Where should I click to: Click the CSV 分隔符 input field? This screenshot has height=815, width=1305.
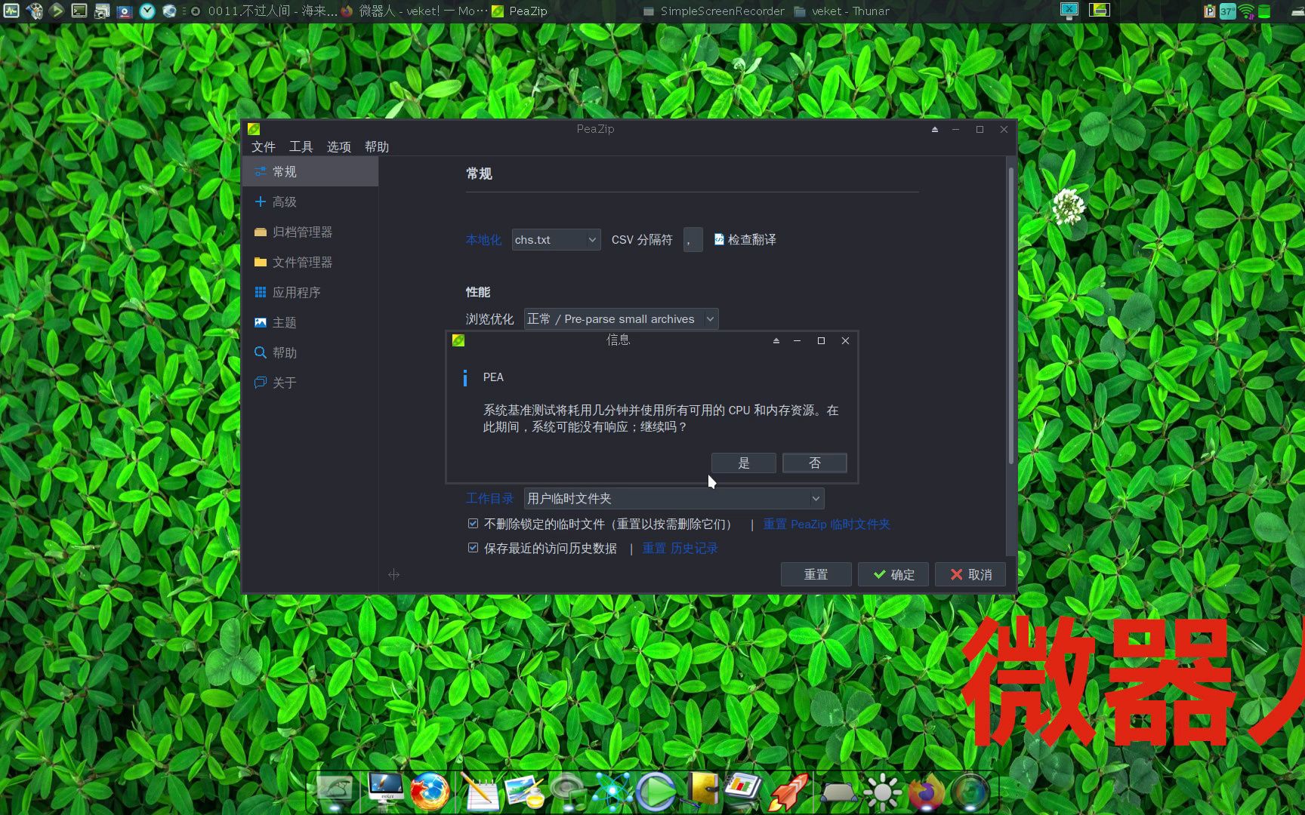pos(693,240)
